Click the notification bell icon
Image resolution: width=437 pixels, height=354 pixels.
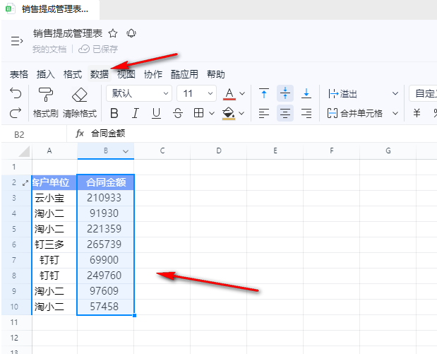click(x=131, y=33)
